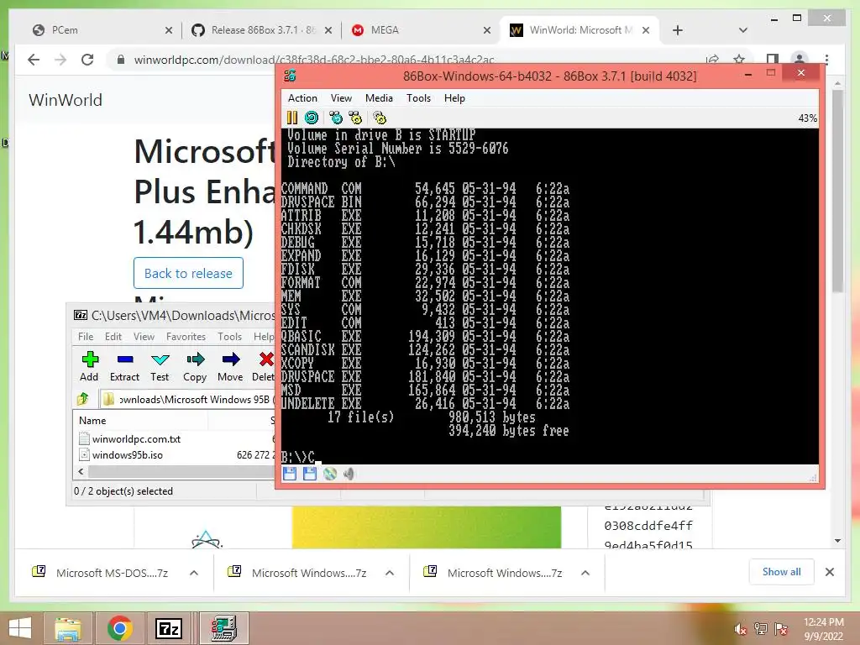Open the Windows Start button

[20, 628]
